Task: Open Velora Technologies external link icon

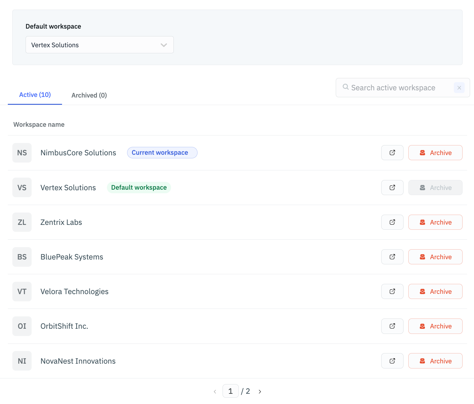Action: click(392, 291)
